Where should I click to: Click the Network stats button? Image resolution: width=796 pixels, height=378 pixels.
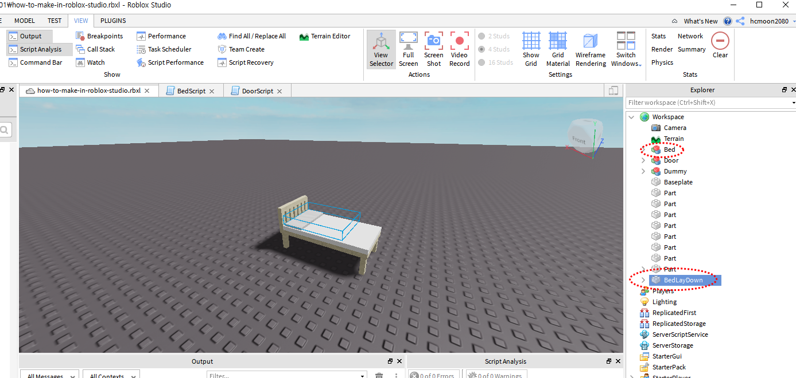(x=690, y=36)
